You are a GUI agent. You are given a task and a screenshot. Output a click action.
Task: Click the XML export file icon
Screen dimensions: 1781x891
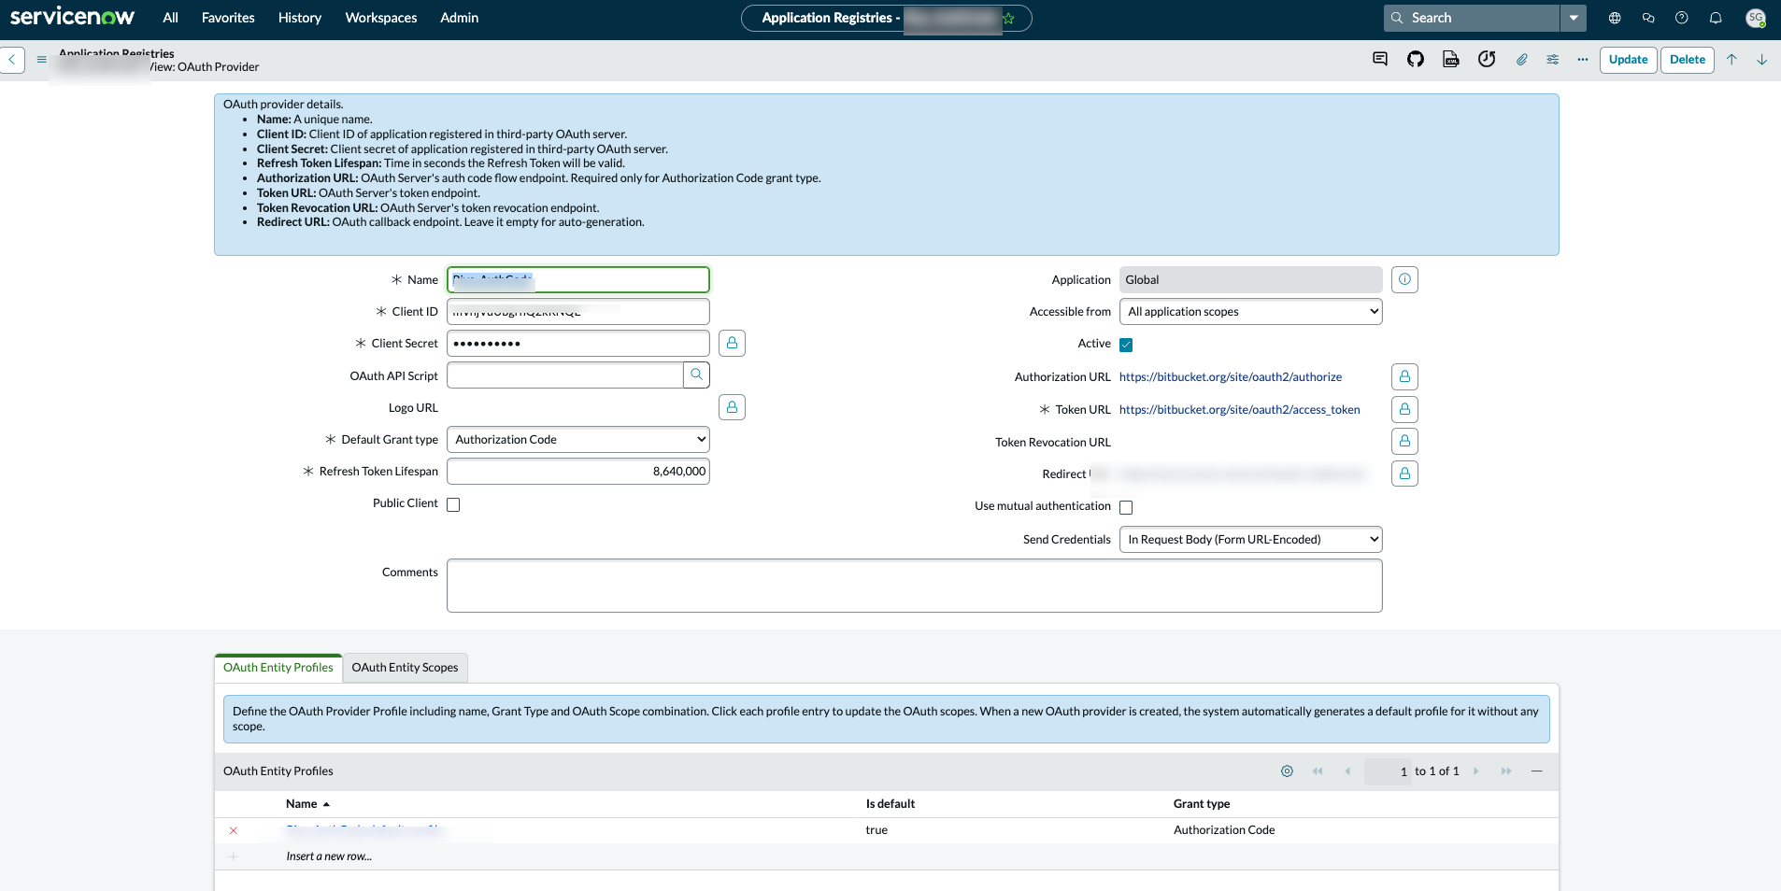(1451, 60)
